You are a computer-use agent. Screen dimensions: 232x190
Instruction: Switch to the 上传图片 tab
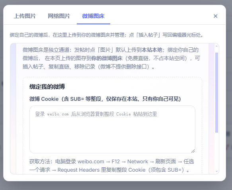25,16
